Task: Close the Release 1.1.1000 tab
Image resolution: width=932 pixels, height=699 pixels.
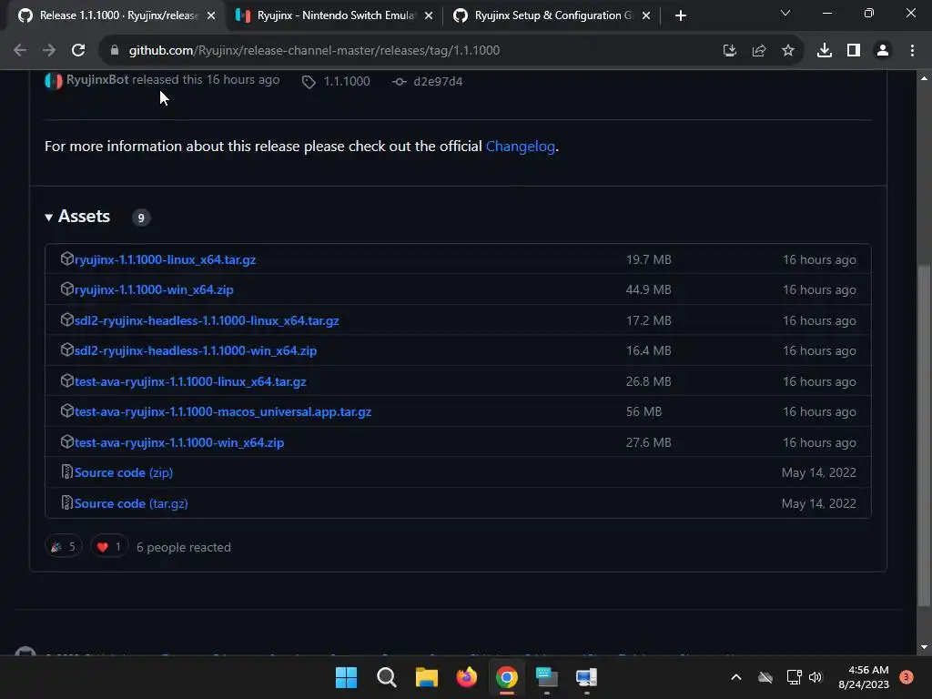Action: [x=211, y=15]
